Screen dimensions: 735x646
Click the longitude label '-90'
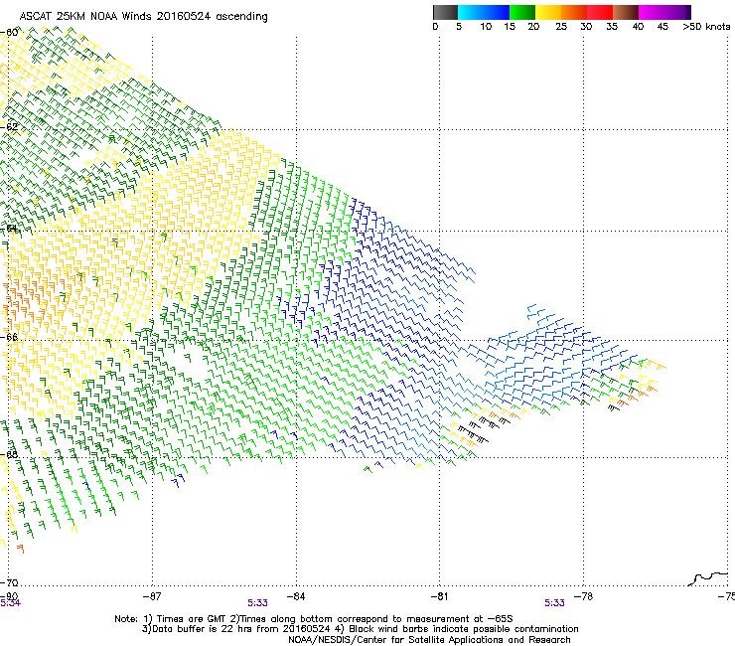point(10,596)
